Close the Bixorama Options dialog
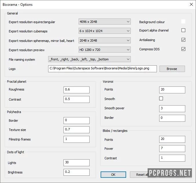Viewport: 196px width, 183px height. click(x=191, y=5)
